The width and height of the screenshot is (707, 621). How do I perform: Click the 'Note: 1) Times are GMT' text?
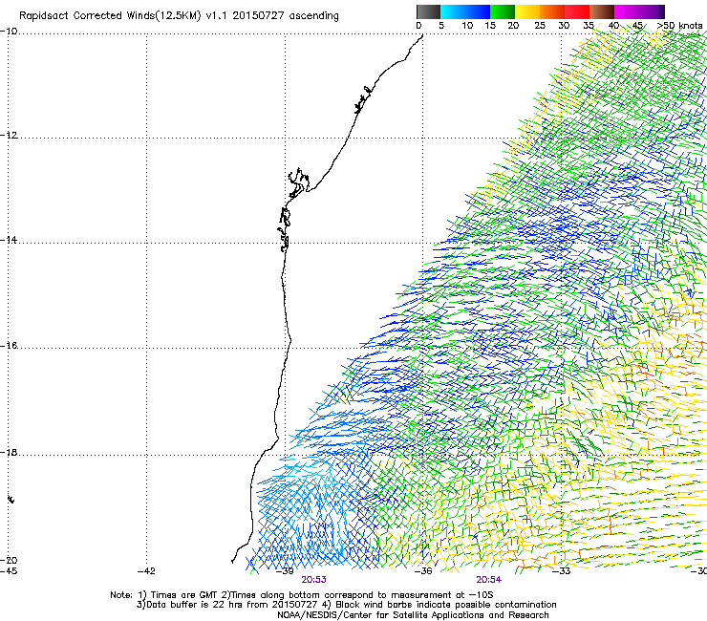click(164, 595)
